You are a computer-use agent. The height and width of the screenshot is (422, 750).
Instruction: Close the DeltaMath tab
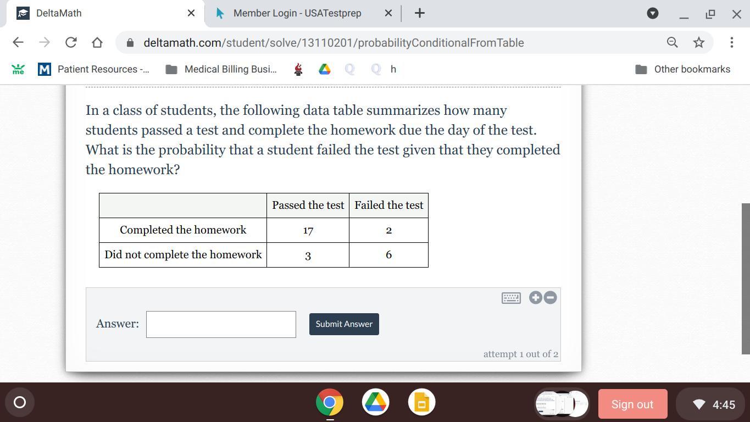point(191,13)
